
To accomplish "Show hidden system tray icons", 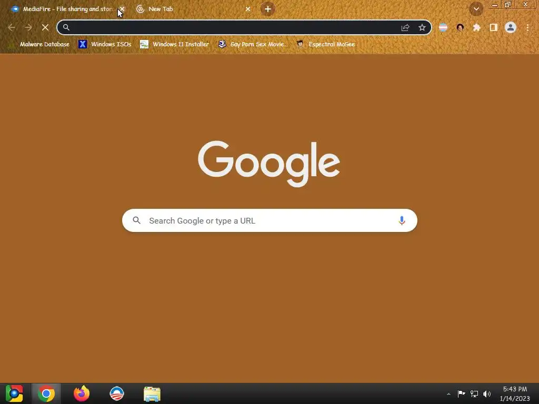I will 448,394.
